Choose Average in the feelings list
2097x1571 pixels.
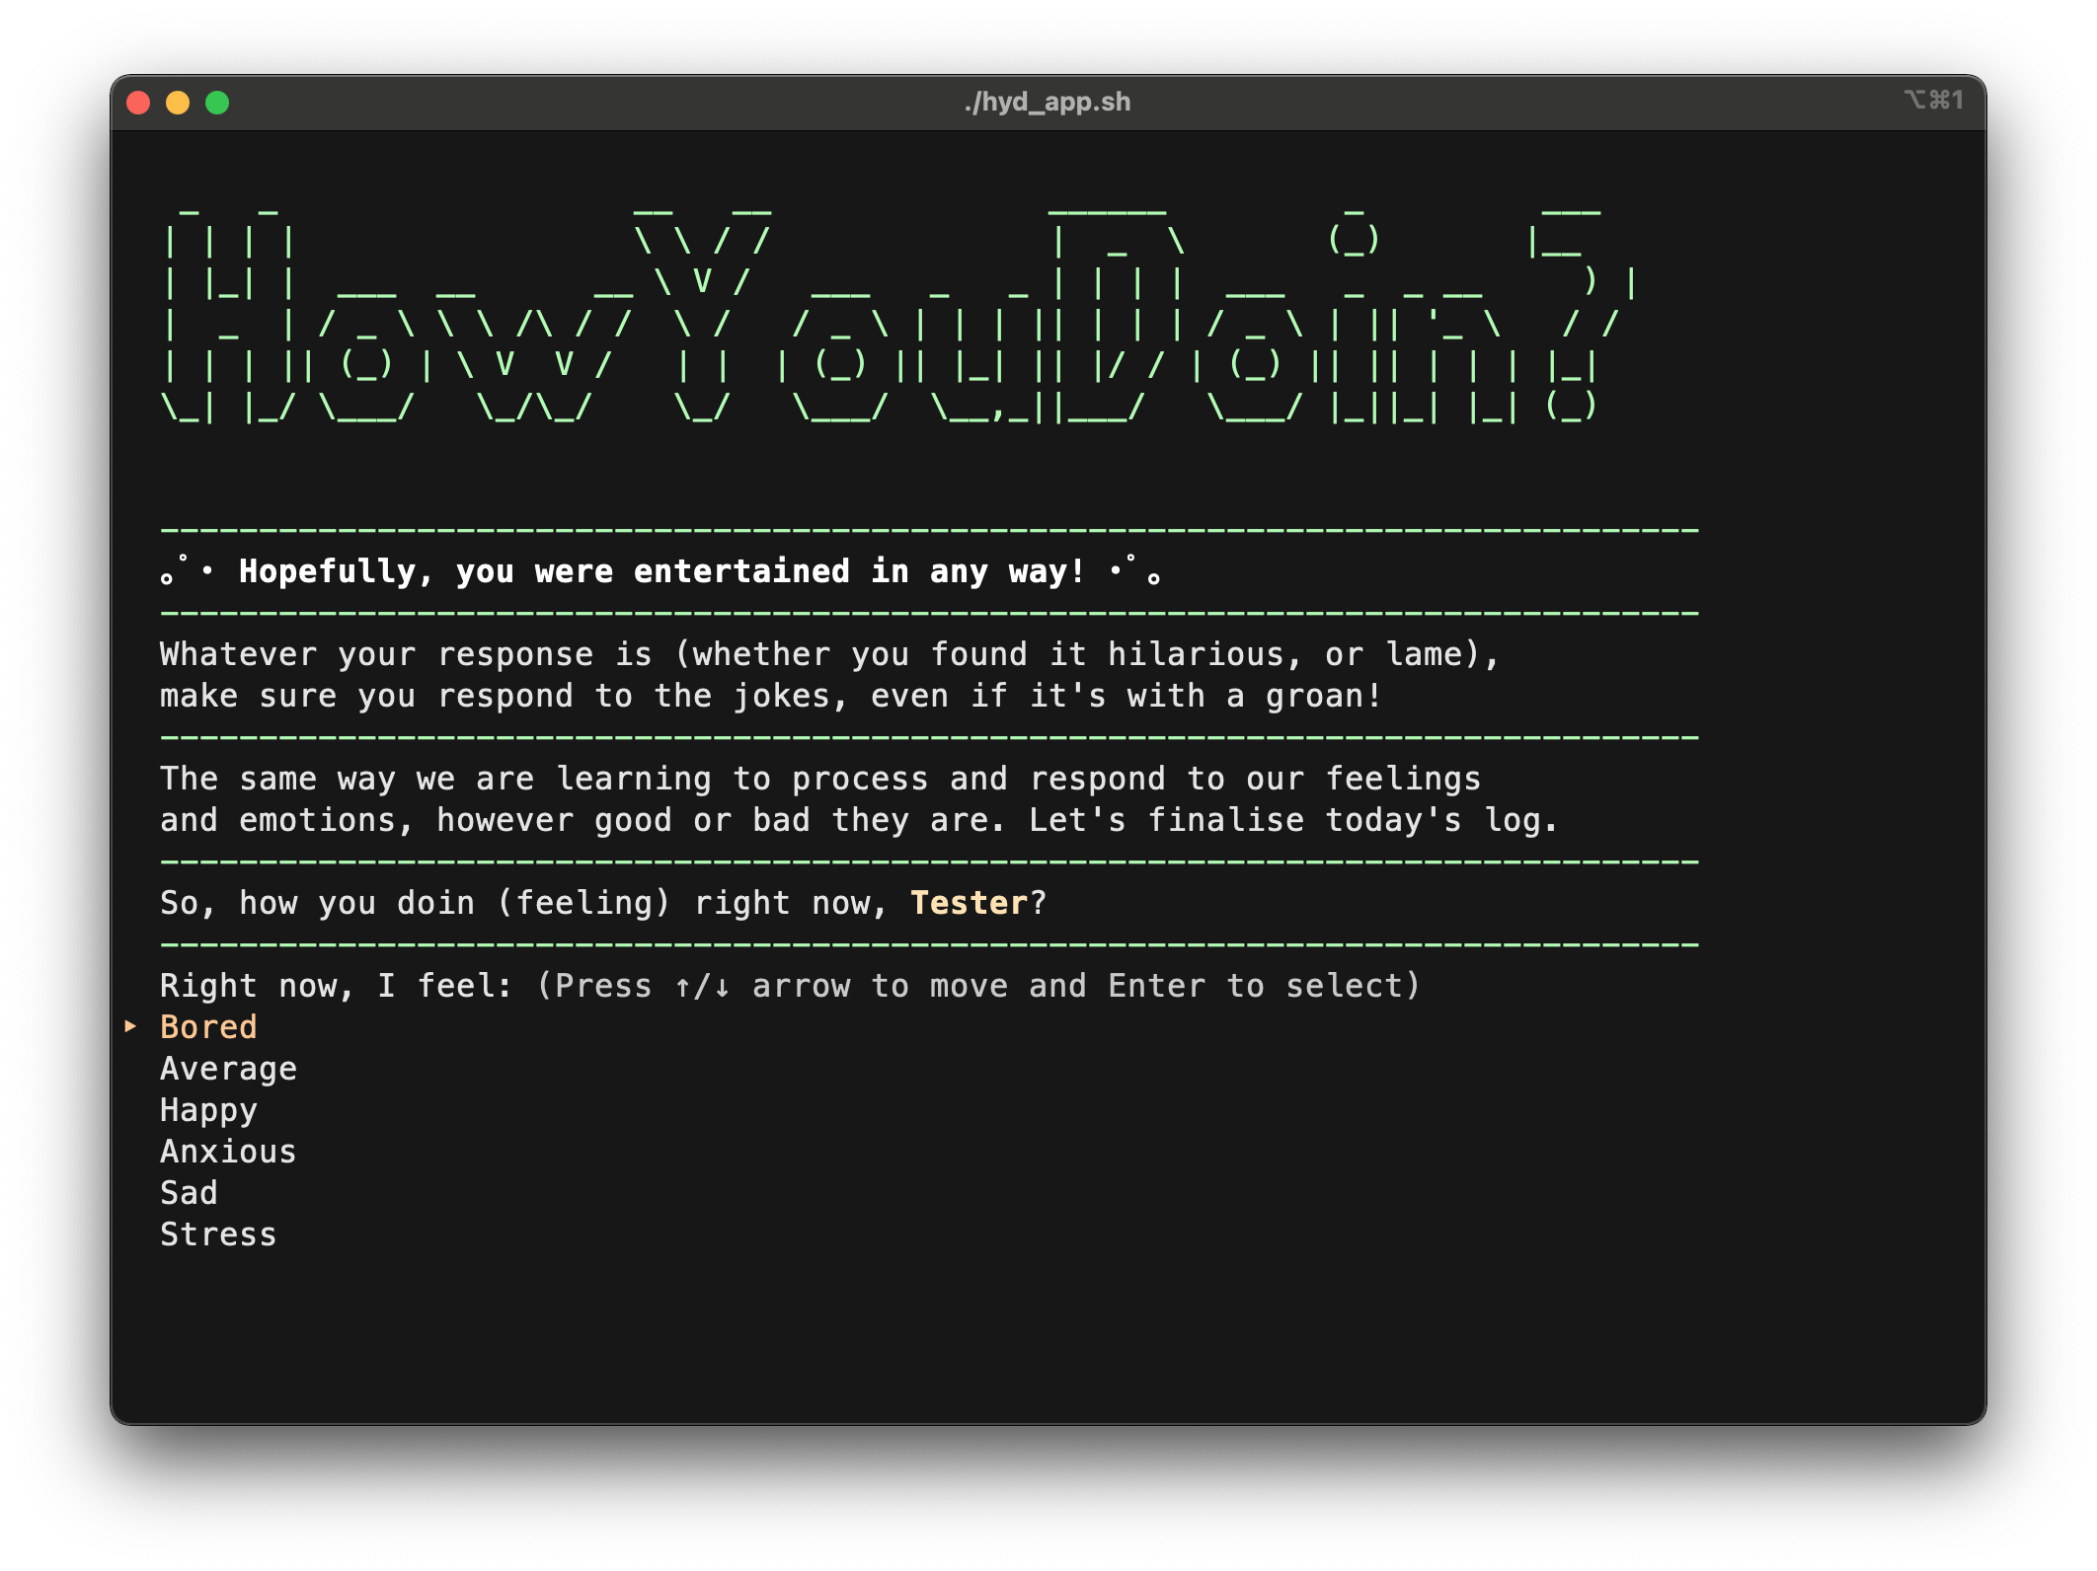[x=228, y=1069]
